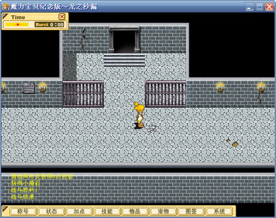Screen dimensions: 276x218
Task: Click the blonde player character
Action: point(139,116)
